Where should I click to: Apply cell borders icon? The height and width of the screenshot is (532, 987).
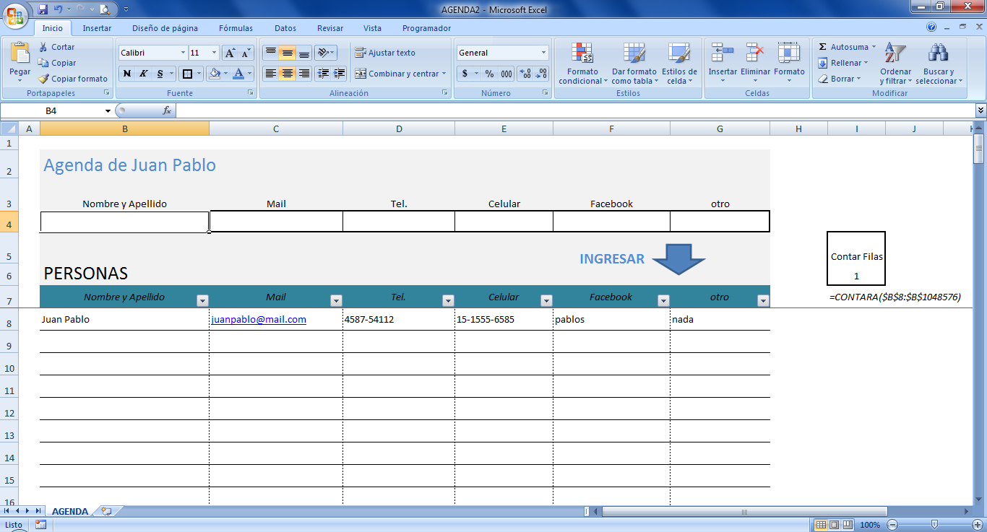(188, 74)
